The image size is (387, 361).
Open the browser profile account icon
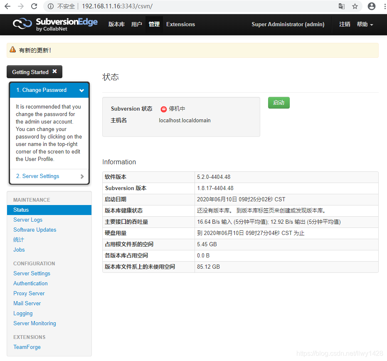point(371,6)
